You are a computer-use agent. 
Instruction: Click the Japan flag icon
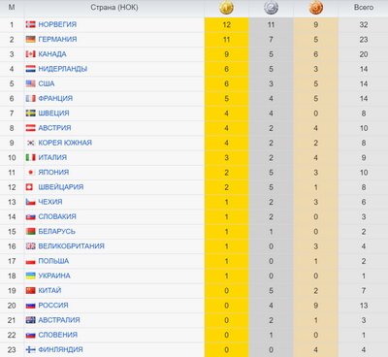pos(30,172)
